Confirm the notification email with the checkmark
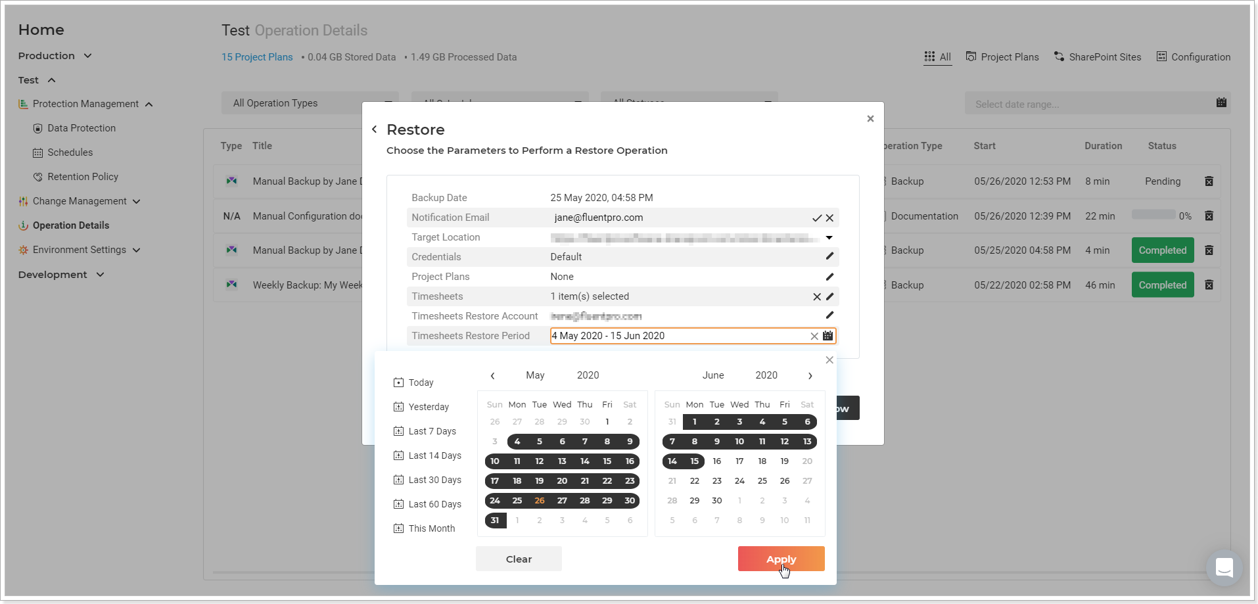Image resolution: width=1258 pixels, height=604 pixels. click(x=816, y=218)
